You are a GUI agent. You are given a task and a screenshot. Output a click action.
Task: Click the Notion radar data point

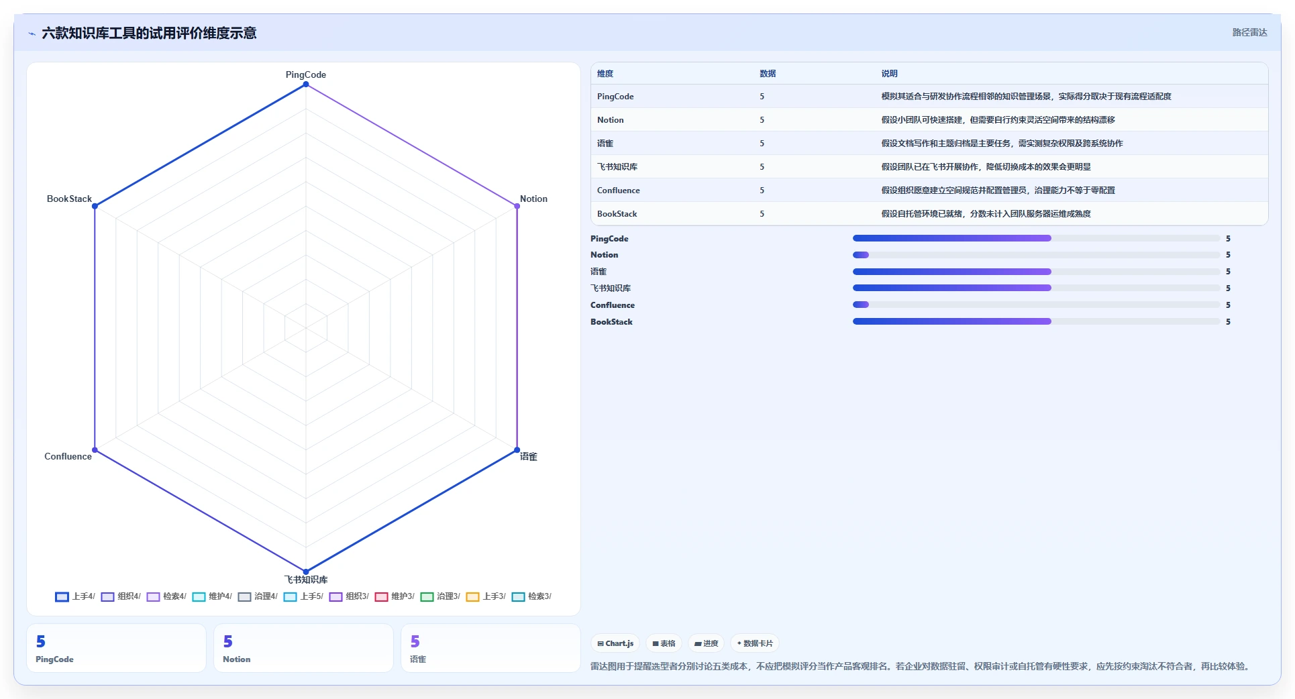point(517,206)
